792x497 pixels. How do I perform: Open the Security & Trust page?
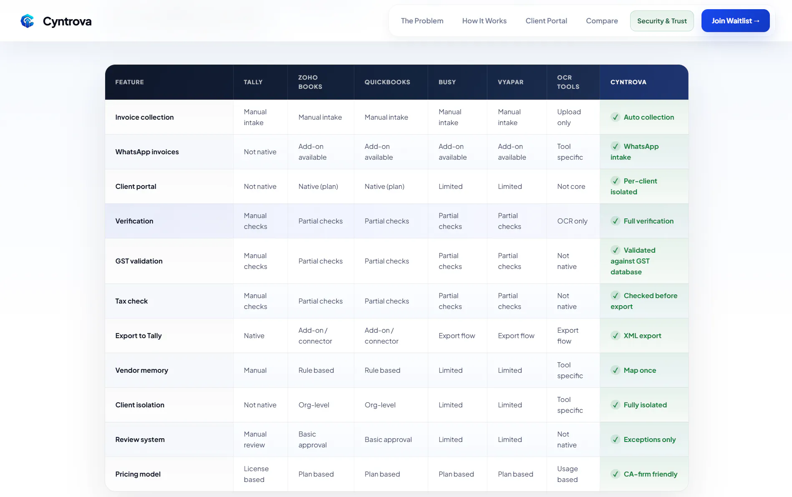pos(662,21)
